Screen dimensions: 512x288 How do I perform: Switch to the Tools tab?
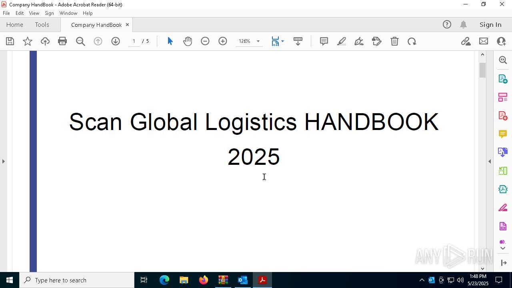coord(42,24)
